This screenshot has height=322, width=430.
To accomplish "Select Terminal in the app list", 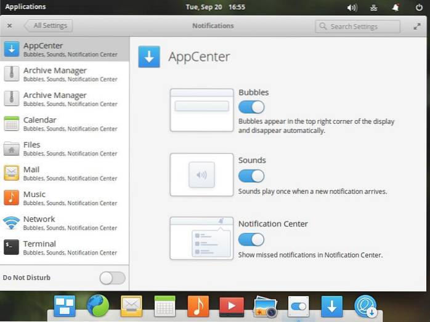I will coord(65,248).
